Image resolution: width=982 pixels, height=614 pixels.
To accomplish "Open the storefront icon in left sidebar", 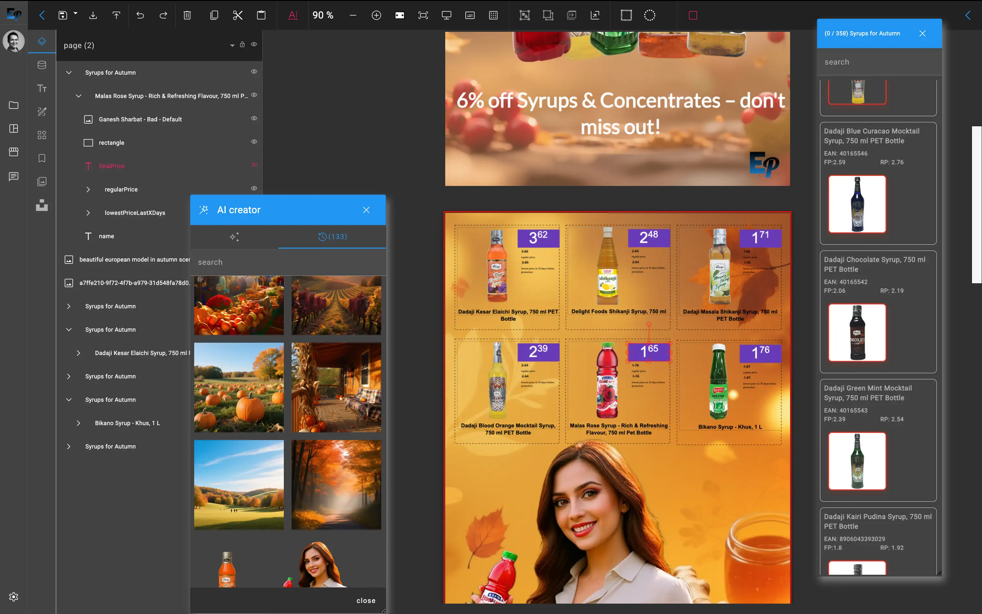I will [x=13, y=152].
